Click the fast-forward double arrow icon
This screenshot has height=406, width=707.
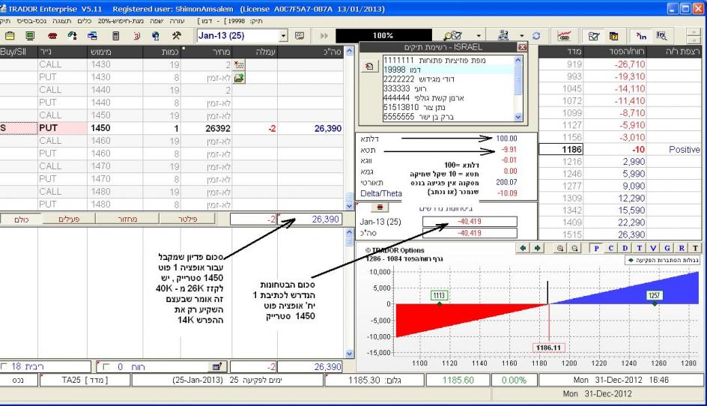point(324,36)
